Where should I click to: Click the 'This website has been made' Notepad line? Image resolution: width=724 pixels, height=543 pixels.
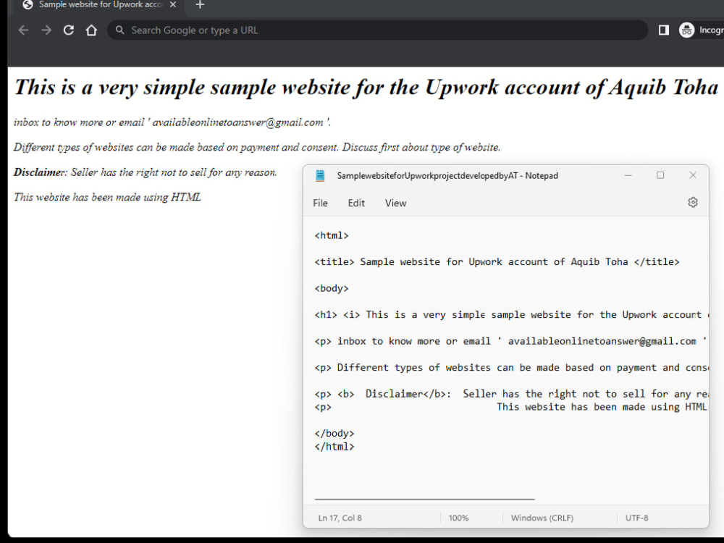pos(510,407)
